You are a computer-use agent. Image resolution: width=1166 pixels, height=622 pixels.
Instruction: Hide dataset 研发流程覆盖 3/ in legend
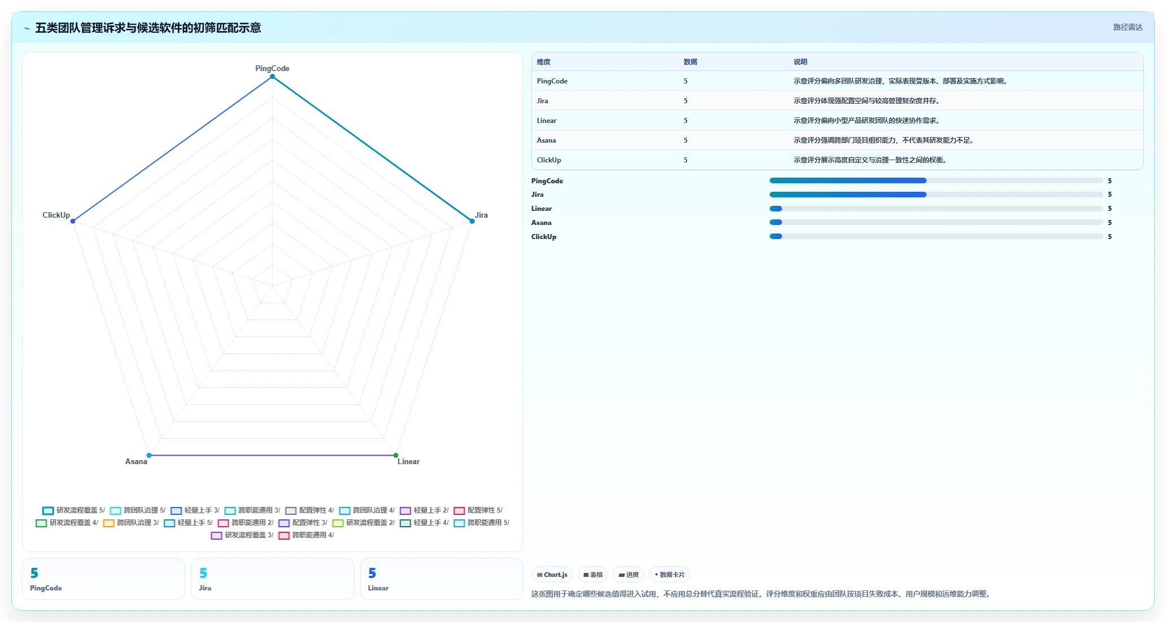tap(242, 535)
